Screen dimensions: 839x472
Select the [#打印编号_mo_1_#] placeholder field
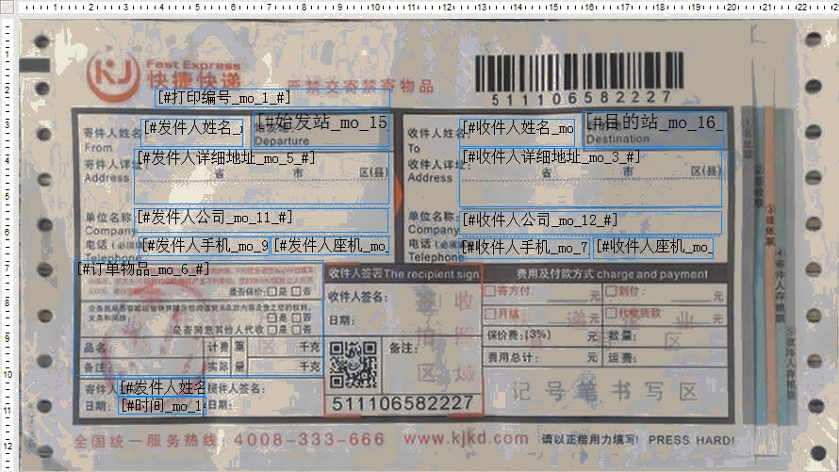click(272, 98)
